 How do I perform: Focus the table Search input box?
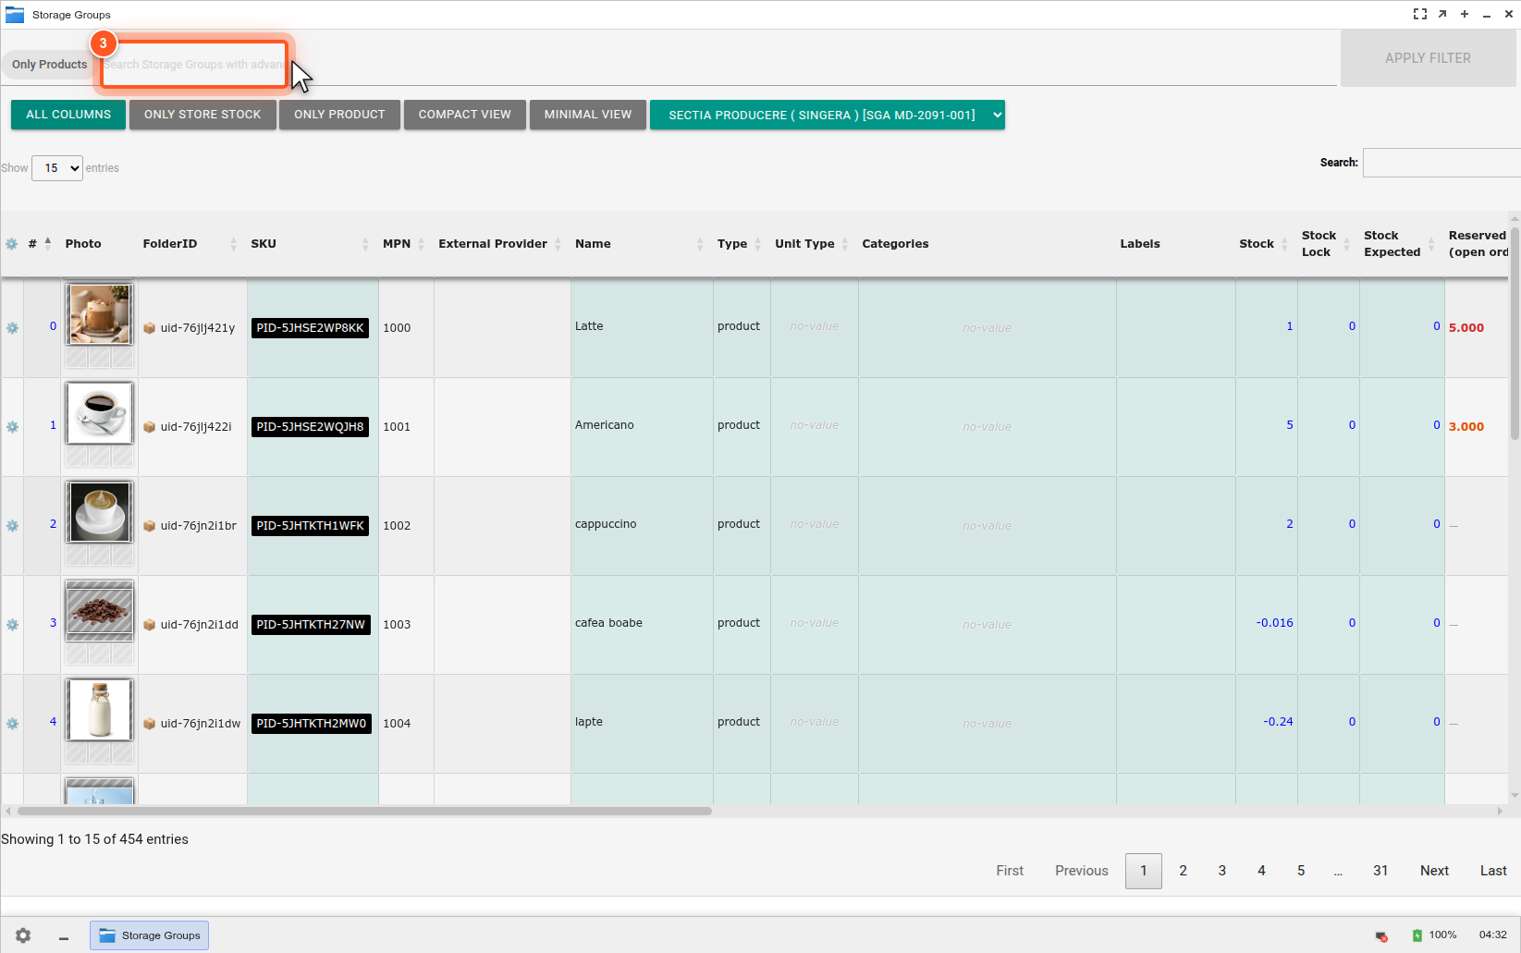pos(1441,163)
